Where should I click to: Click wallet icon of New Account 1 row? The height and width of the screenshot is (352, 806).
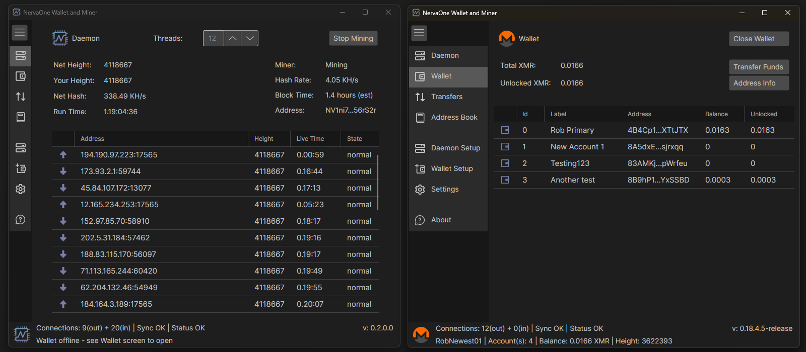(505, 147)
